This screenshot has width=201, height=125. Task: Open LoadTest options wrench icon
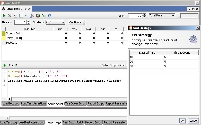tap(32, 16)
